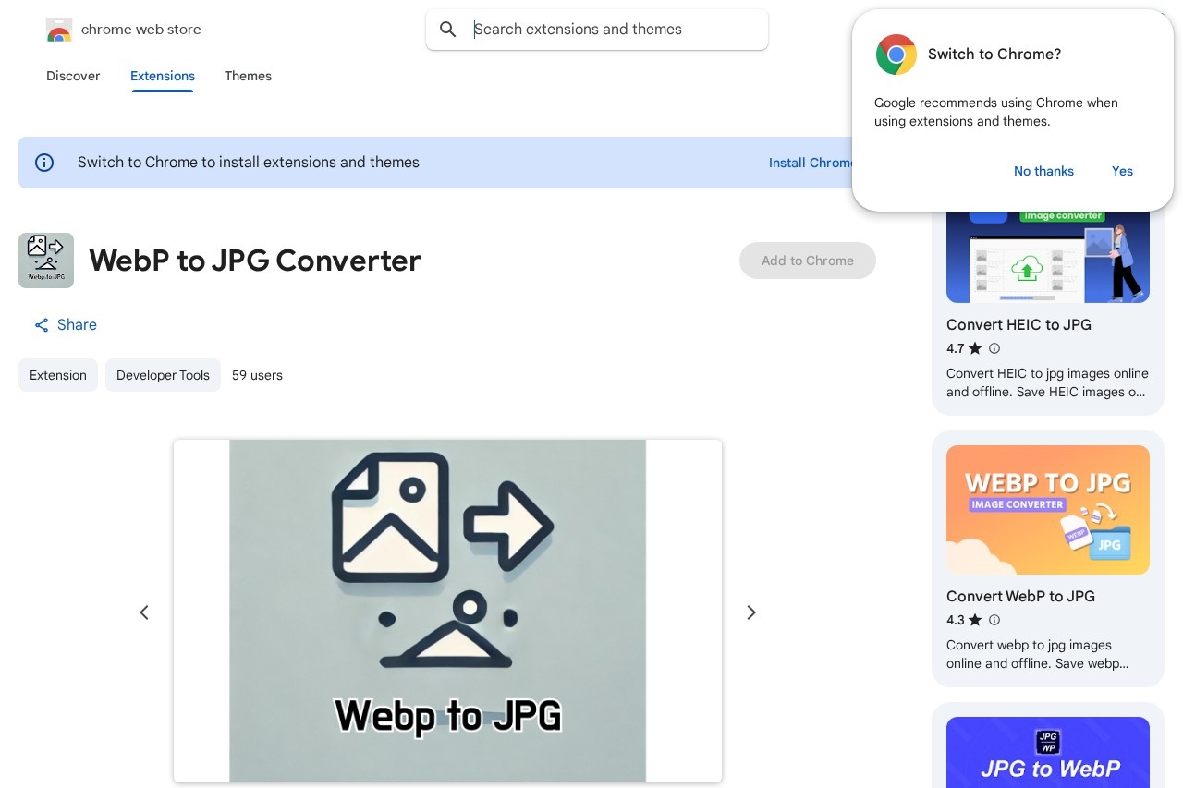Screen dimensions: 1183x788
Task: Open the Developer Tools category chip
Action: (x=163, y=375)
